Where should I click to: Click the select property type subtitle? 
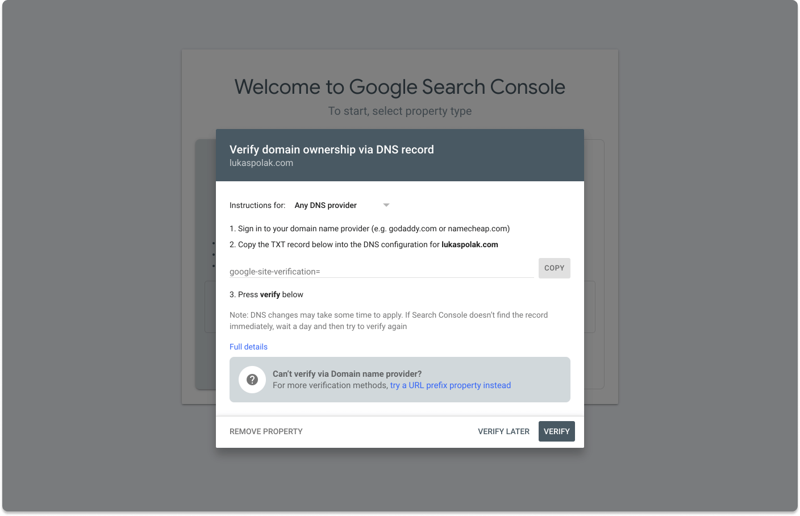pos(399,111)
